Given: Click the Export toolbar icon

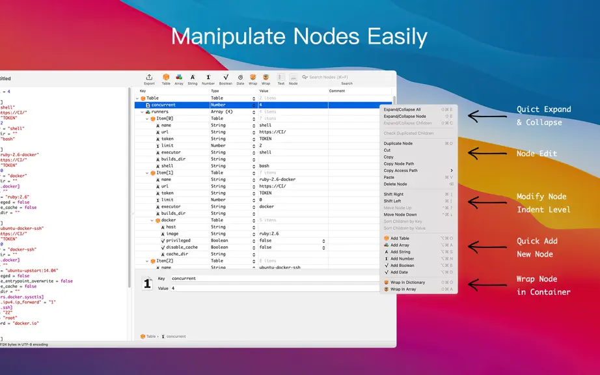Looking at the screenshot, I should [x=149, y=79].
